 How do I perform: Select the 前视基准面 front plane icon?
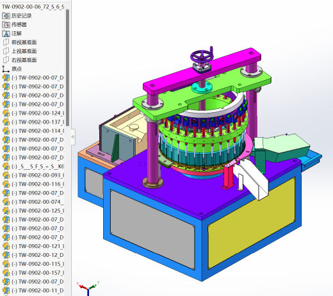[x=6, y=42]
